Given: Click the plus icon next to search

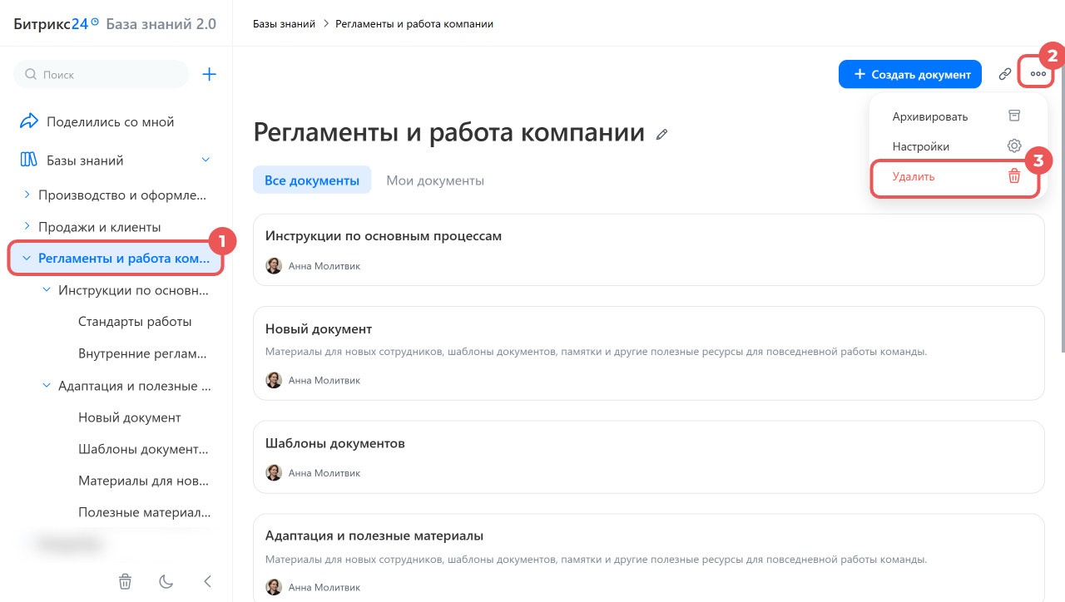Looking at the screenshot, I should 210,74.
